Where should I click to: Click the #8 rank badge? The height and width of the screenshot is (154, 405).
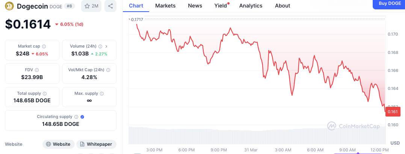click(x=69, y=6)
